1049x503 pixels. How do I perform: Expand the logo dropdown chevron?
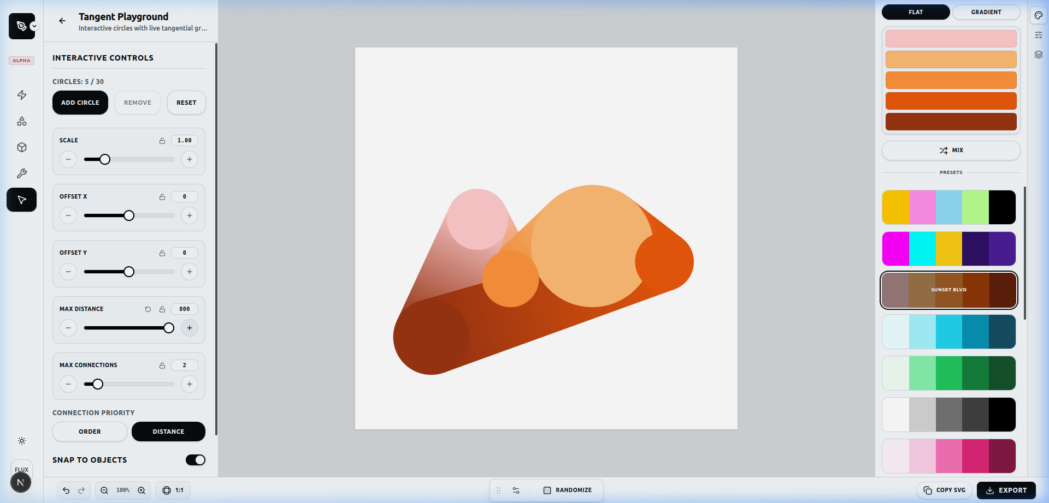pyautogui.click(x=34, y=26)
